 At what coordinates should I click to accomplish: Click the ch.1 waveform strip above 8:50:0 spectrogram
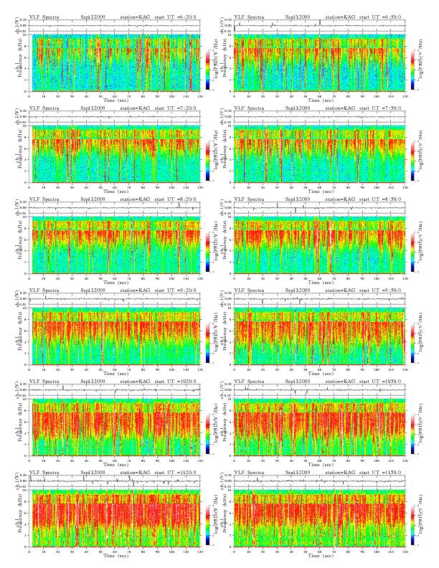coord(319,208)
